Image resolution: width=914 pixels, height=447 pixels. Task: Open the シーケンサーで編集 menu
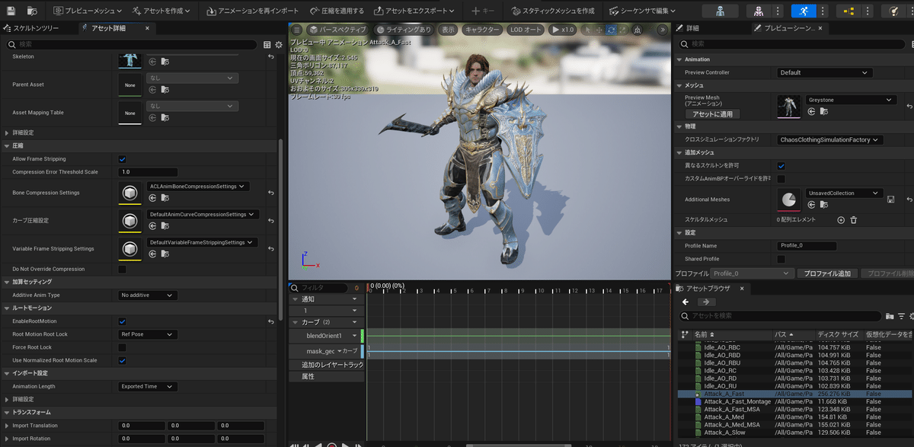[x=644, y=11]
